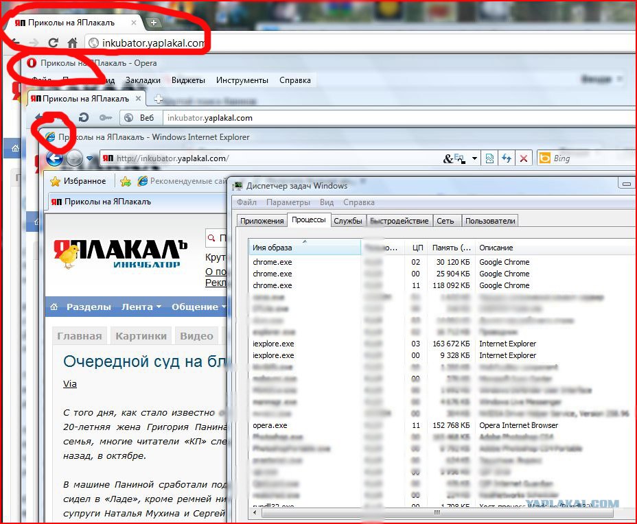Open Избранное favorites in IE
Viewport: 637px width, 524px height.
point(78,181)
